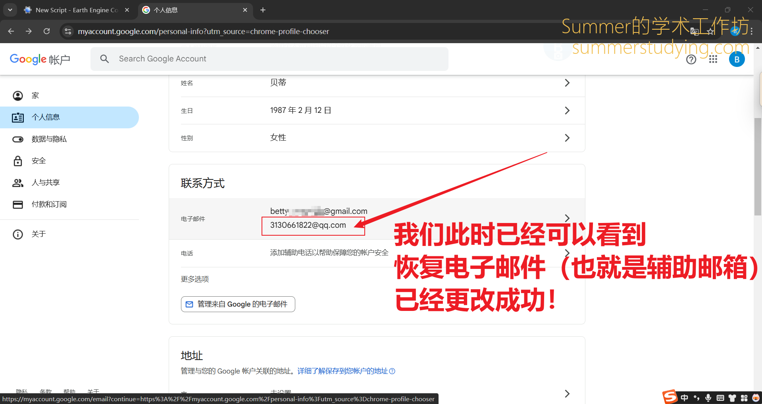Open the Chrome three-dot menu
Image resolution: width=762 pixels, height=404 pixels.
coord(751,31)
